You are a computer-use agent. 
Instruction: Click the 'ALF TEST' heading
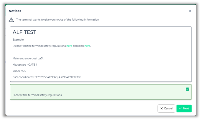[x=24, y=32]
